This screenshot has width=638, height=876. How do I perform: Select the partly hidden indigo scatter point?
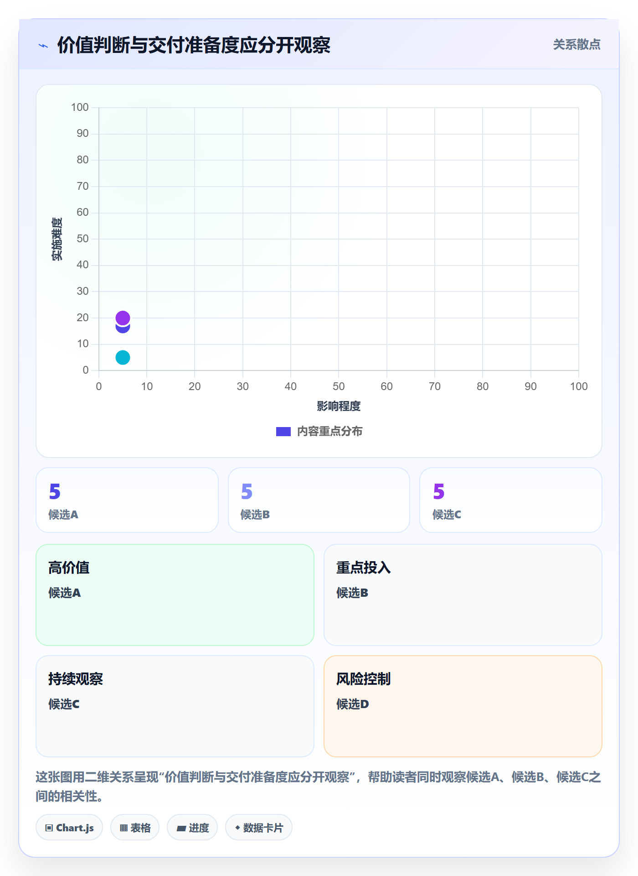123,329
